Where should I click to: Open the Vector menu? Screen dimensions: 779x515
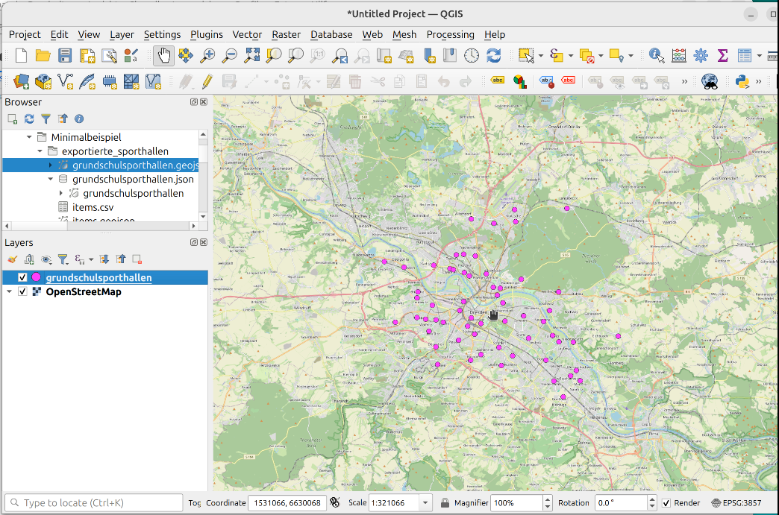(x=247, y=34)
